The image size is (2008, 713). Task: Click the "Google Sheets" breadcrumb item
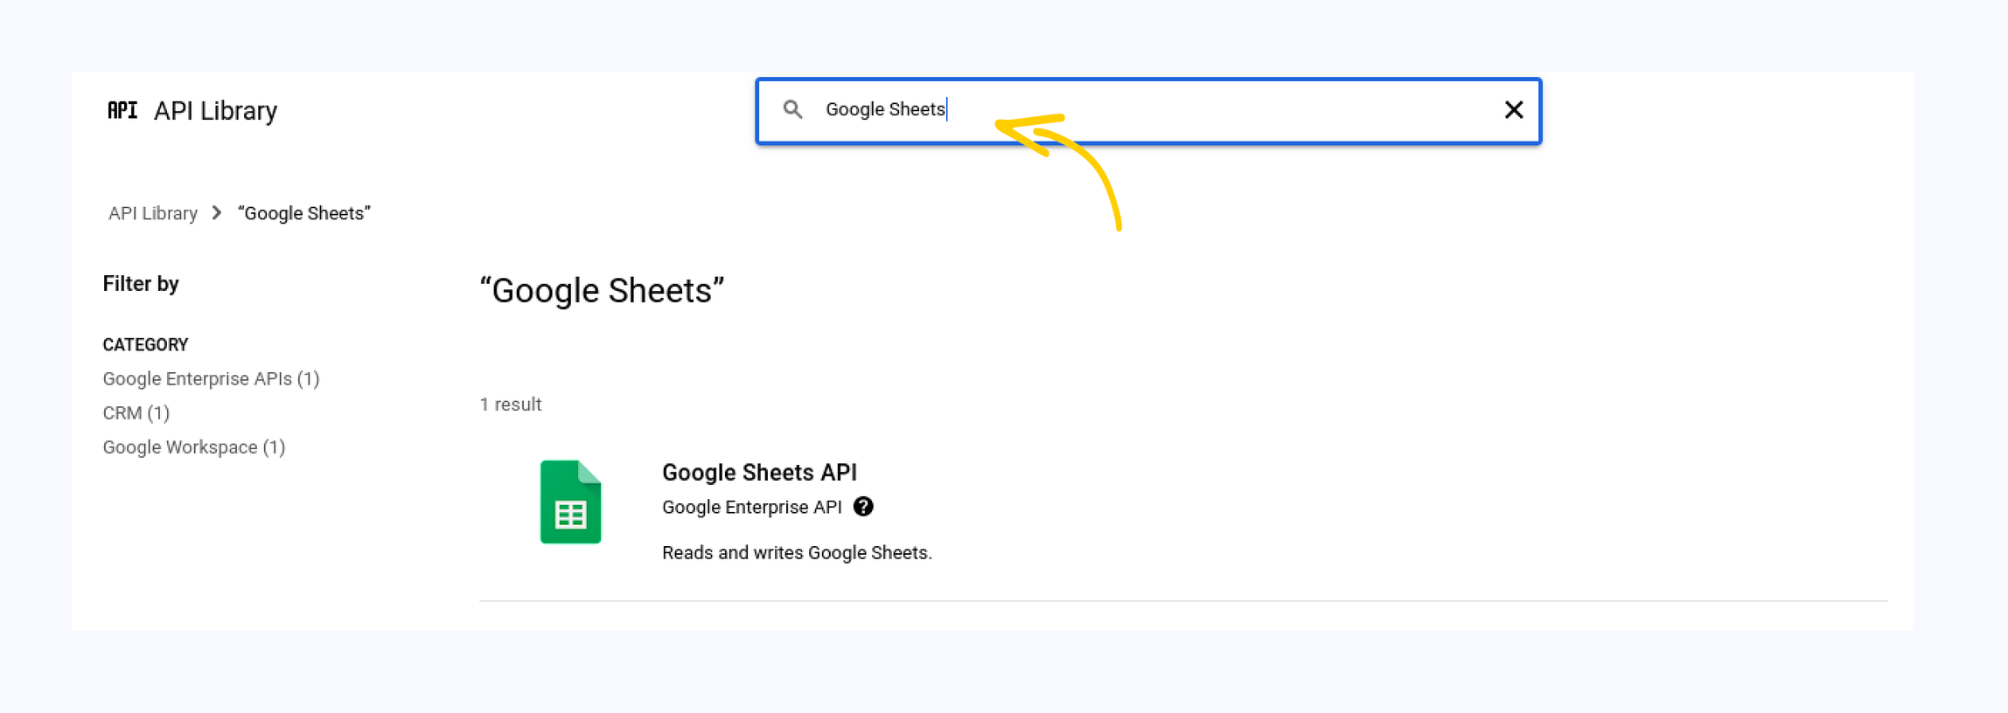304,213
